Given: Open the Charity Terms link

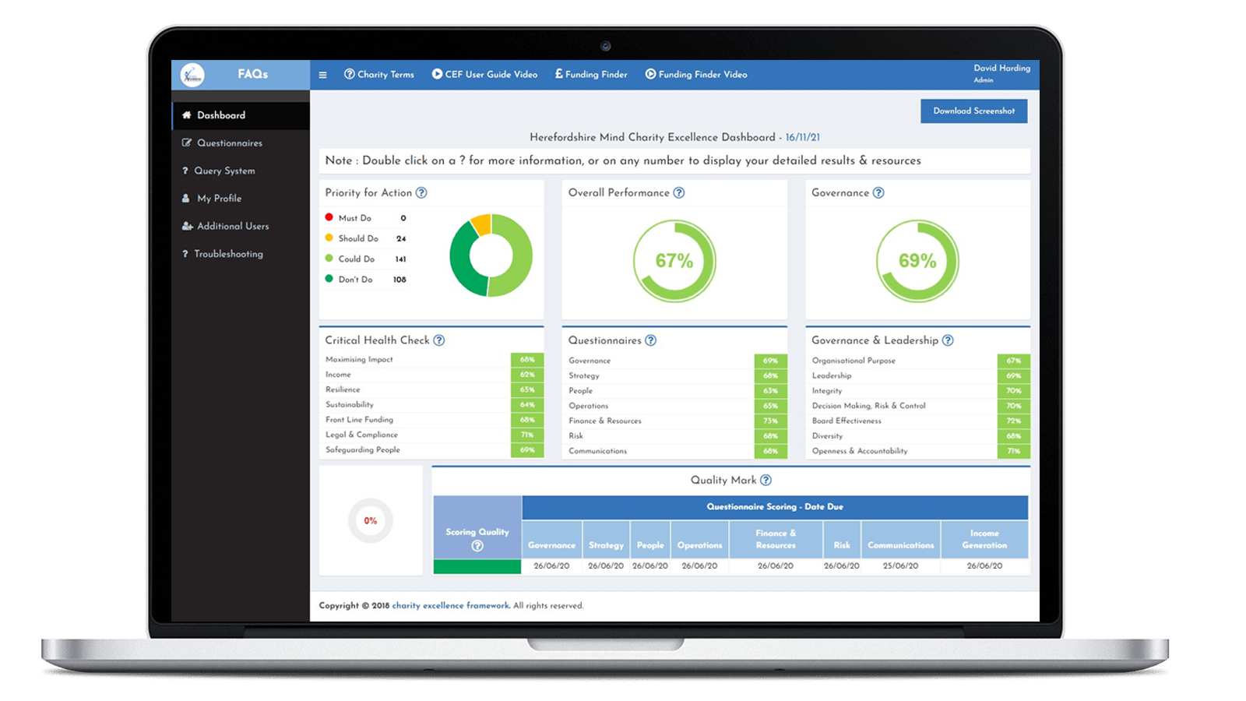Looking at the screenshot, I should coord(379,75).
